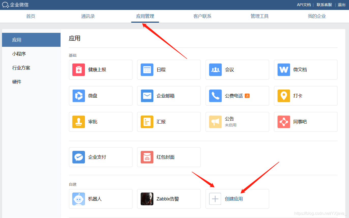Open the 企业邮箱 envelope icon
Viewport: 349px width, 218px height.
pyautogui.click(x=147, y=96)
